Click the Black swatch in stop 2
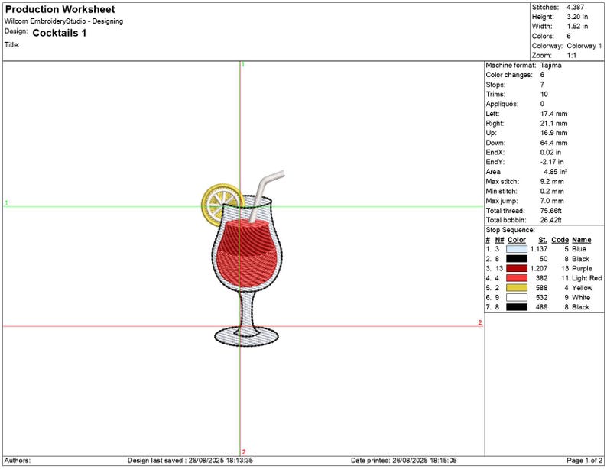This screenshot has height=469, width=607. tap(517, 259)
